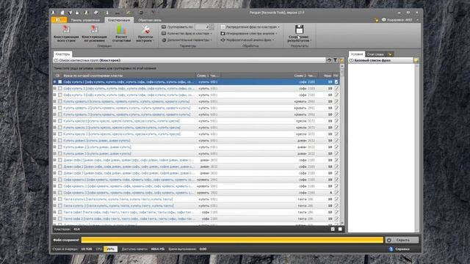Open Обратная связь tab

coord(150,21)
